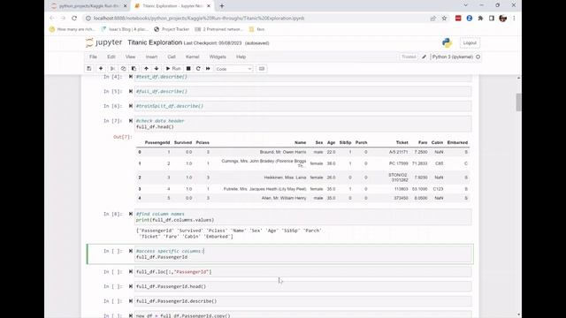Open the command palette keyboard icon
Image resolution: width=566 pixels, height=318 pixels.
pyautogui.click(x=262, y=69)
